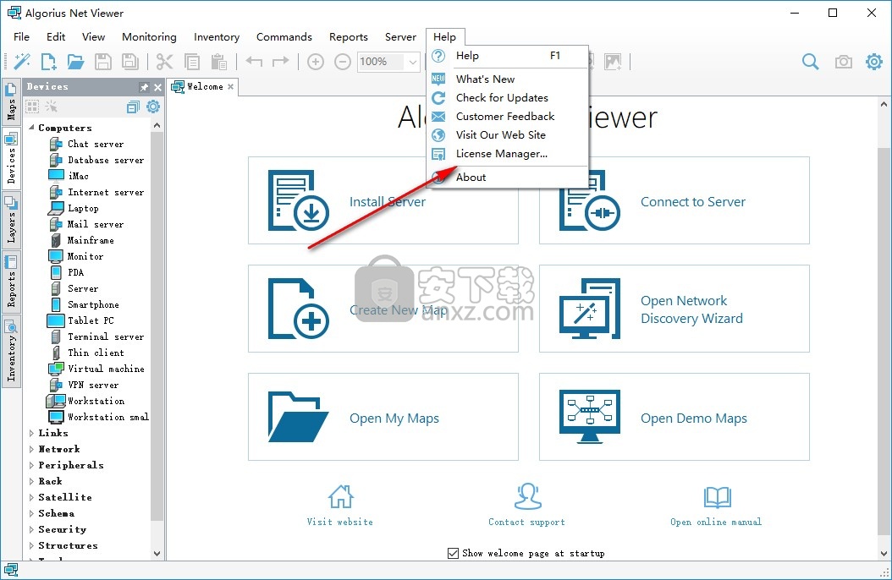Screen dimensions: 892x580
Task: Select the Virtual machine device
Action: (x=106, y=369)
